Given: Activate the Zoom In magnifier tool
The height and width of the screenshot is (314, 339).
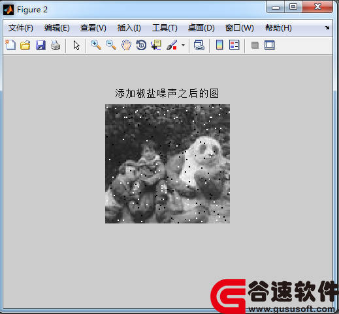Looking at the screenshot, I should [96, 45].
